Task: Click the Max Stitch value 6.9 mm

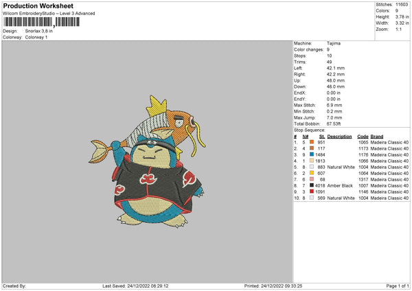Action: (x=334, y=105)
